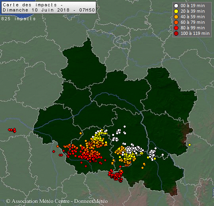This screenshot has height=206, width=214.
Task: Click the 'Carte des impacts' title box
Action: click(49, 8)
